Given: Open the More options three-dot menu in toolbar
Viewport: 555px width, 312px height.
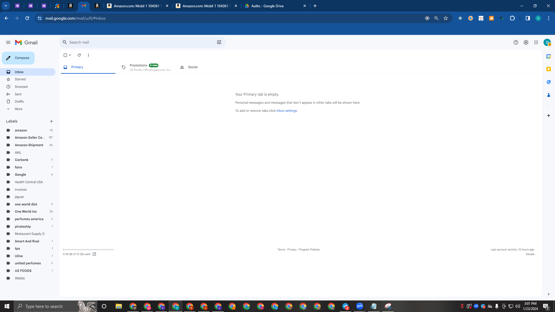Looking at the screenshot, I should click(88, 55).
